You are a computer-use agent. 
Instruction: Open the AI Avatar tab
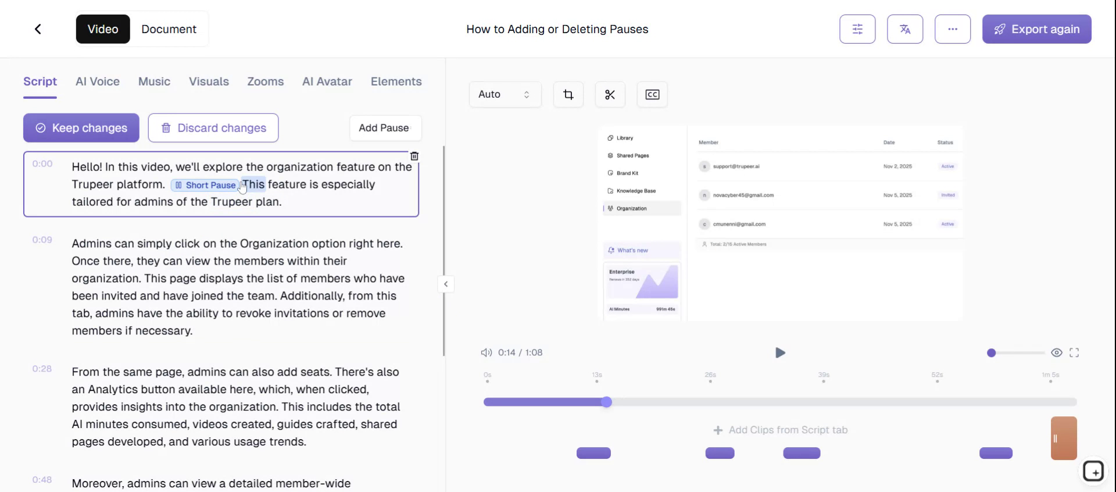coord(327,81)
